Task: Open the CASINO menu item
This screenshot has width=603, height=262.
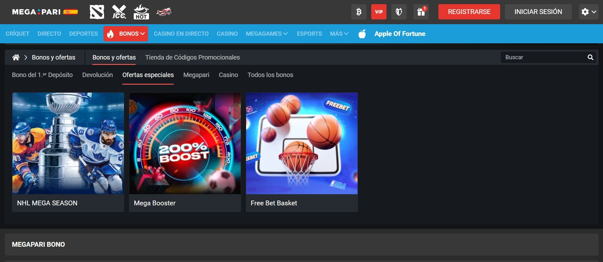Action: (x=227, y=34)
